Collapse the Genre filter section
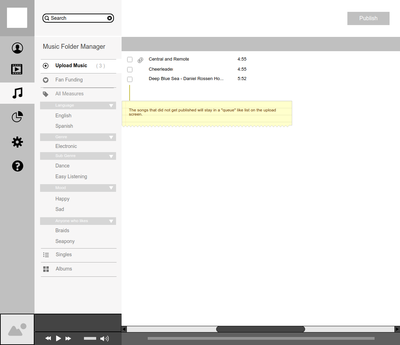 [x=111, y=137]
